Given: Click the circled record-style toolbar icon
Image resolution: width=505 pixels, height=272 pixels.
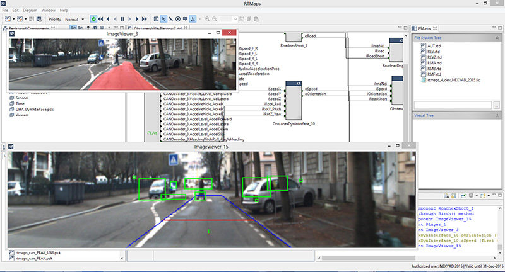Looking at the screenshot, I should 178,20.
